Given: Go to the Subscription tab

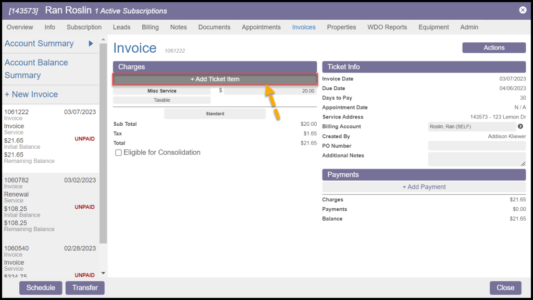Looking at the screenshot, I should coord(84,27).
